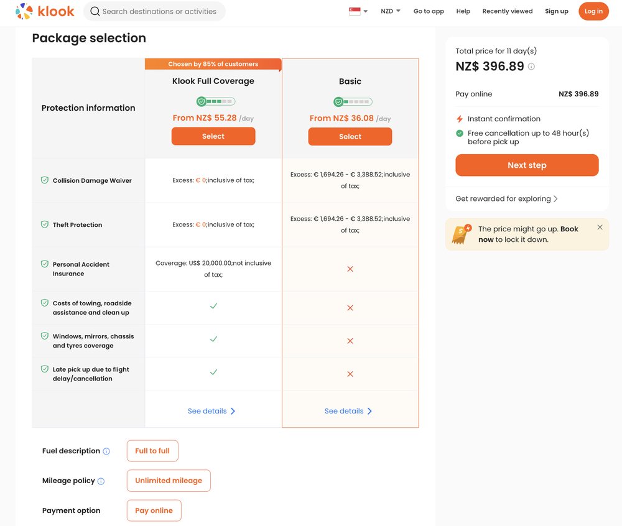Click the Klook logo
Image resolution: width=622 pixels, height=526 pixels.
pyautogui.click(x=44, y=11)
